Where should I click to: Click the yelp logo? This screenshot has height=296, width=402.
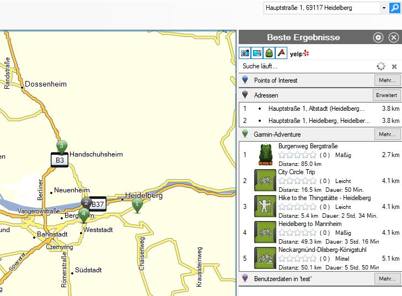coord(299,53)
